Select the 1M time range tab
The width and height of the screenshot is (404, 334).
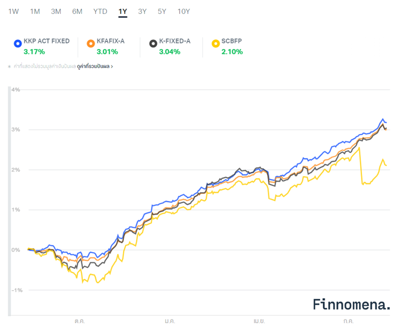(35, 11)
